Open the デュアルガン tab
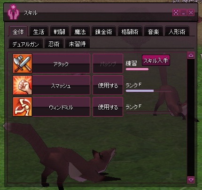 pos(26,44)
